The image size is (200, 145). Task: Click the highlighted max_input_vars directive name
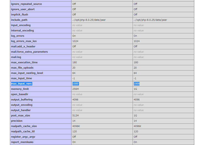(x=21, y=84)
